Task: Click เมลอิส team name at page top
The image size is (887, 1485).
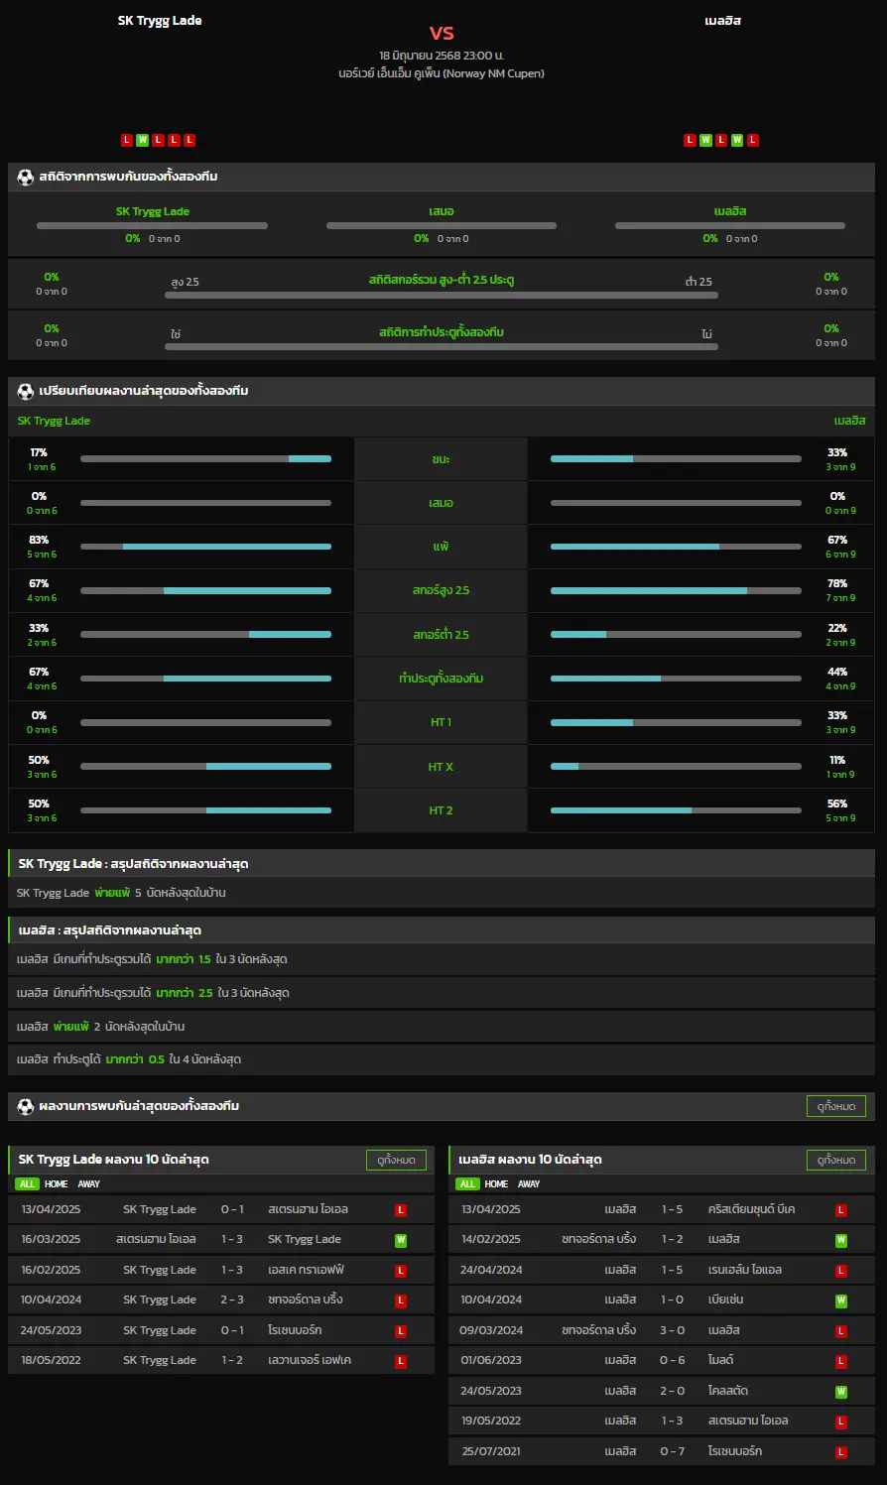Action: pyautogui.click(x=723, y=21)
